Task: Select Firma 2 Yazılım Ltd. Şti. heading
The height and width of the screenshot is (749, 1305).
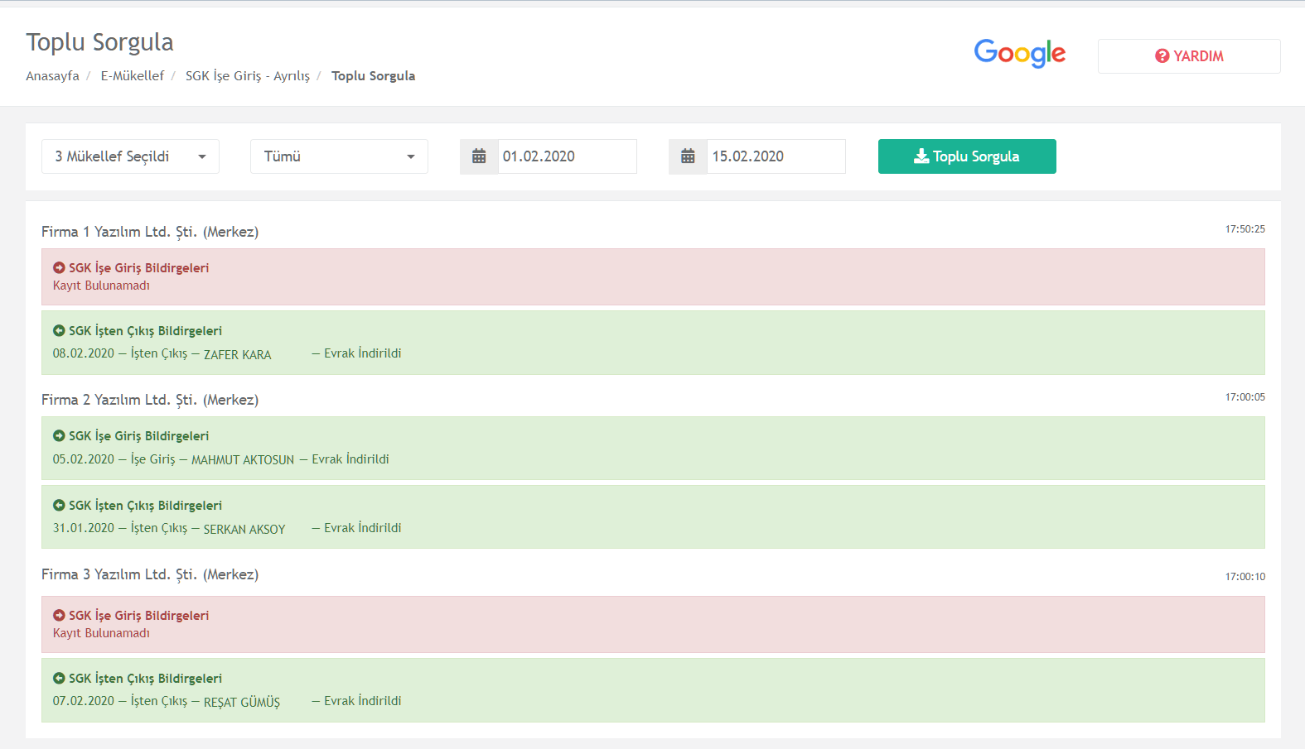Action: [x=150, y=400]
